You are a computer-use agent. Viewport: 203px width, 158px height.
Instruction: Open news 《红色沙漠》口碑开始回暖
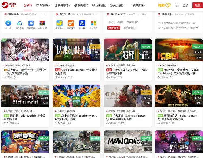tap(180, 28)
